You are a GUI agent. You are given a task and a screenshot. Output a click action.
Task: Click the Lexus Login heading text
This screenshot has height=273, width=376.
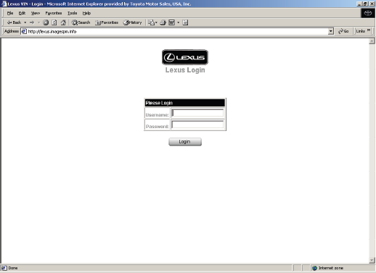click(185, 70)
